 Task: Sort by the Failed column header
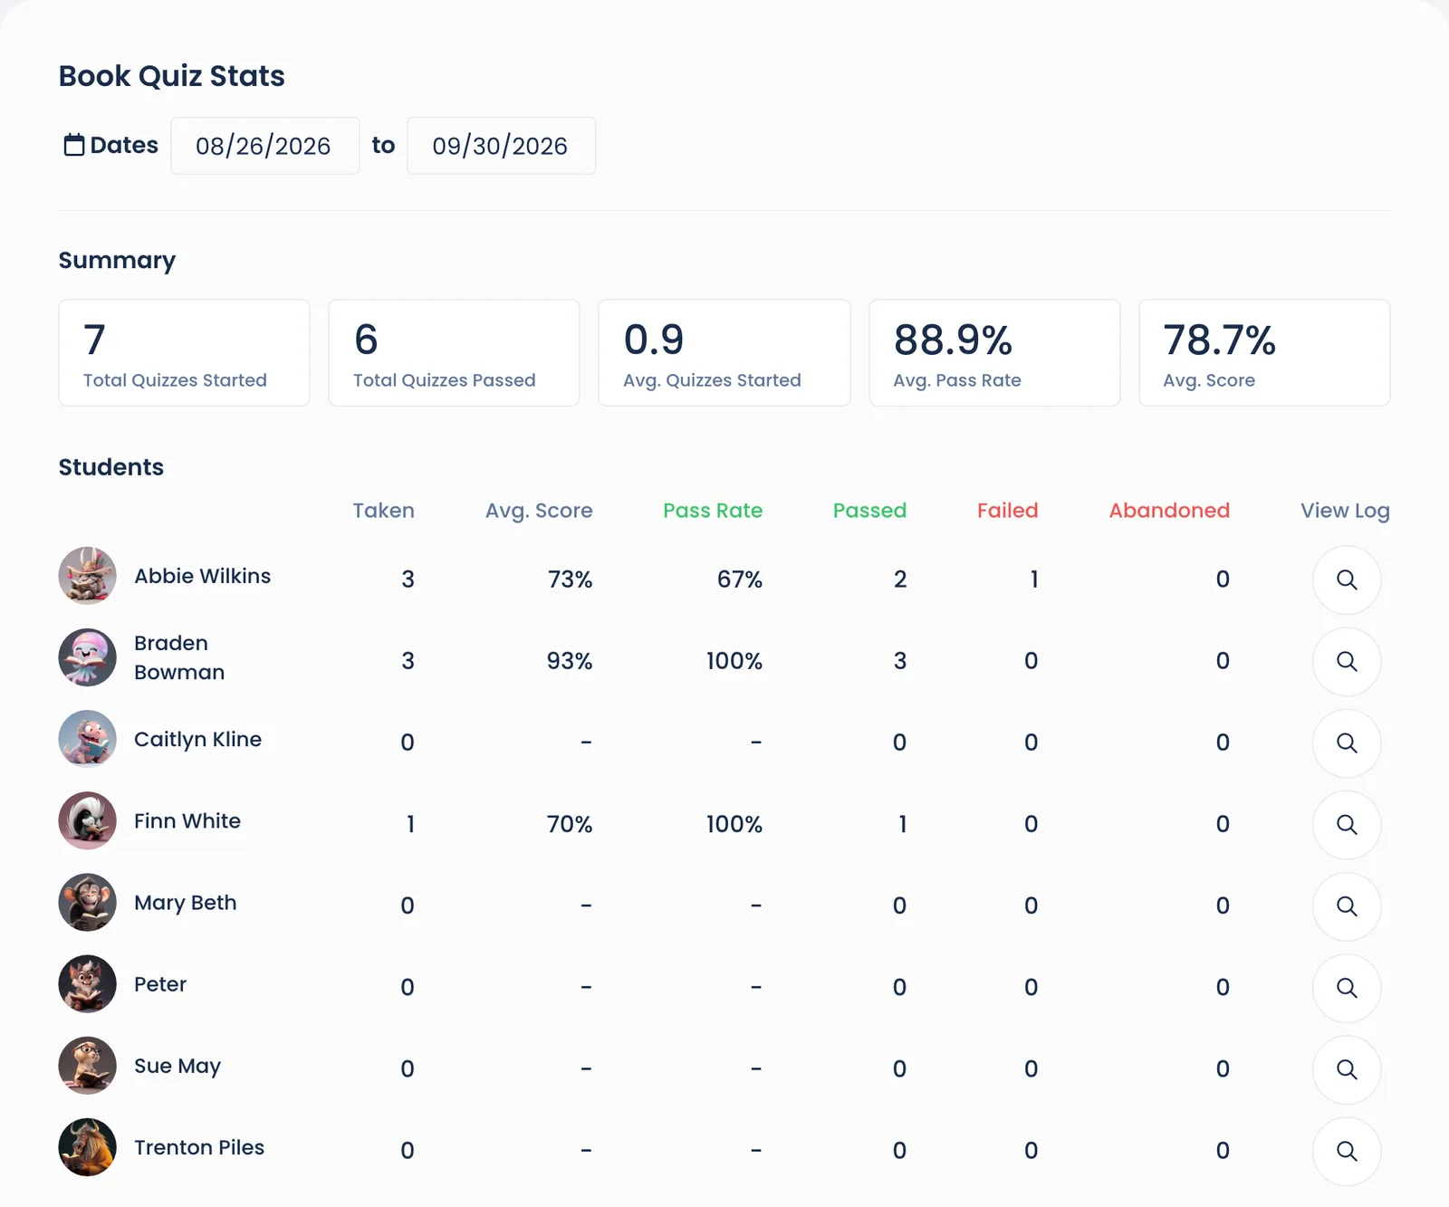(x=1007, y=511)
